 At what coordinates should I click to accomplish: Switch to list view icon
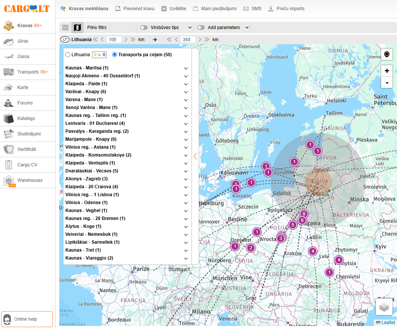point(65,28)
